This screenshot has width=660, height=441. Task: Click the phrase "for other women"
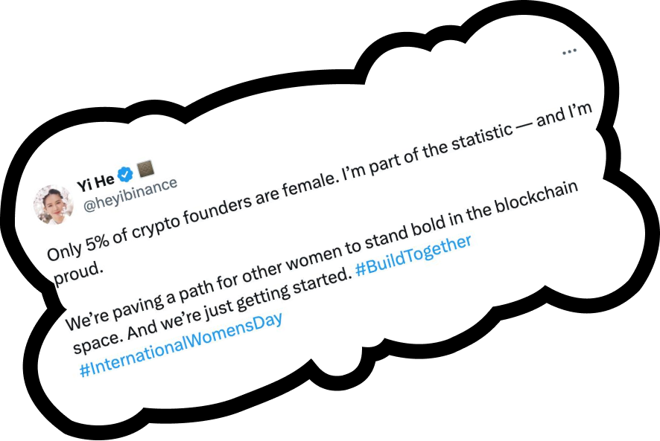pyautogui.click(x=262, y=259)
